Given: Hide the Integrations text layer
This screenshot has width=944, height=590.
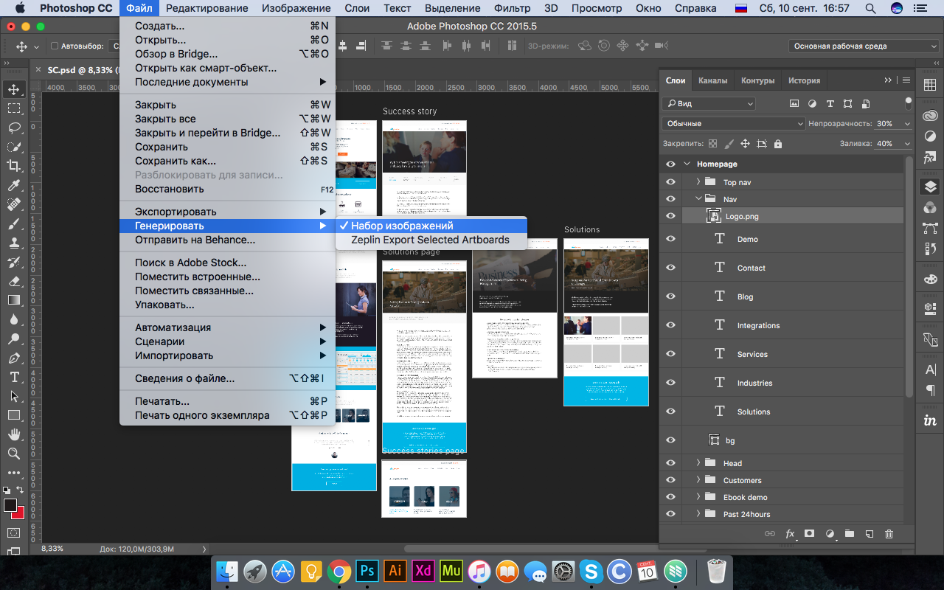Looking at the screenshot, I should 670,325.
